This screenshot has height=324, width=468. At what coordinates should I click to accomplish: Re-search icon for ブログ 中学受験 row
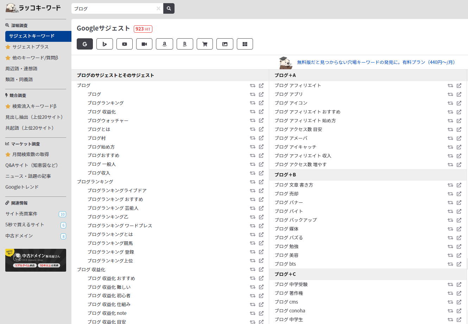pyautogui.click(x=450, y=284)
